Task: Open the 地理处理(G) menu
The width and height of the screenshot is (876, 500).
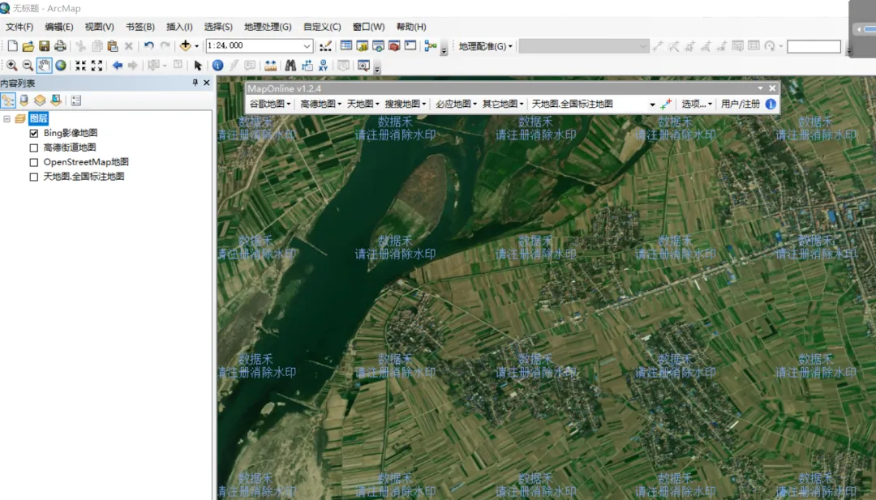Action: [268, 27]
